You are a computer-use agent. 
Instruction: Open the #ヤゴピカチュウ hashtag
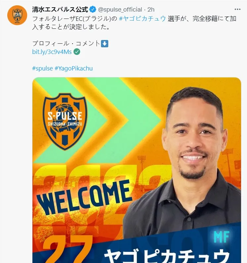click(142, 19)
